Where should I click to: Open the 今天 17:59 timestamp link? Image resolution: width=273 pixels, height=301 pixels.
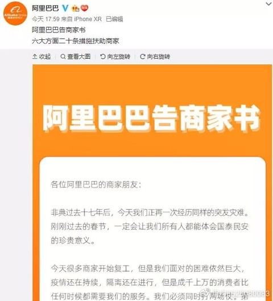45,19
